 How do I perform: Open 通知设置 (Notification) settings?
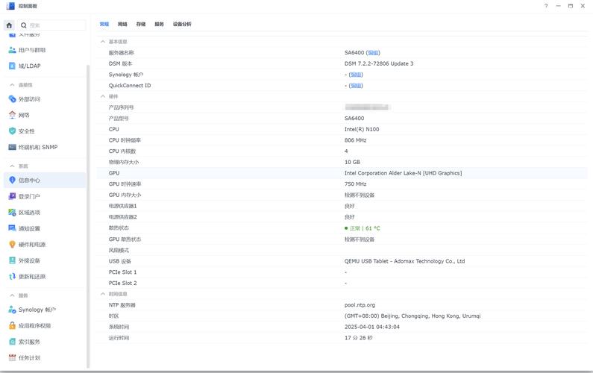tap(29, 229)
